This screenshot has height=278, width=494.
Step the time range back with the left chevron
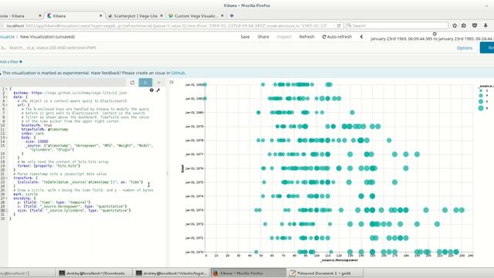click(x=361, y=37)
